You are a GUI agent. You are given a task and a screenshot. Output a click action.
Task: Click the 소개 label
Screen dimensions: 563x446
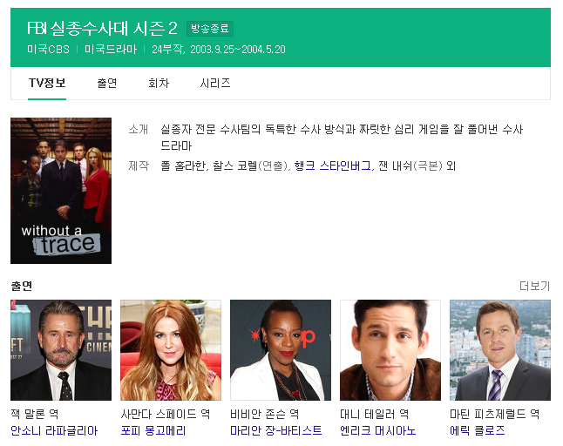139,129
